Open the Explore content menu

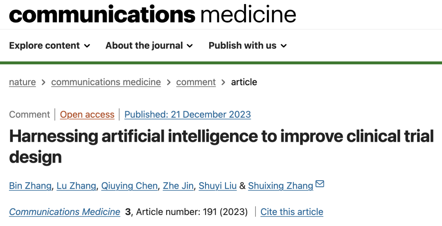coord(50,45)
